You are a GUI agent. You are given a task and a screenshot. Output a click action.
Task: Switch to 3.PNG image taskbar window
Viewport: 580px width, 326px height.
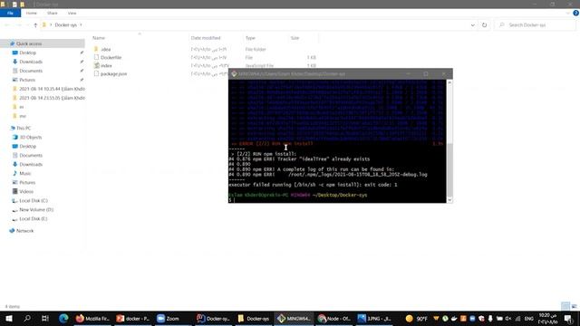point(374,319)
